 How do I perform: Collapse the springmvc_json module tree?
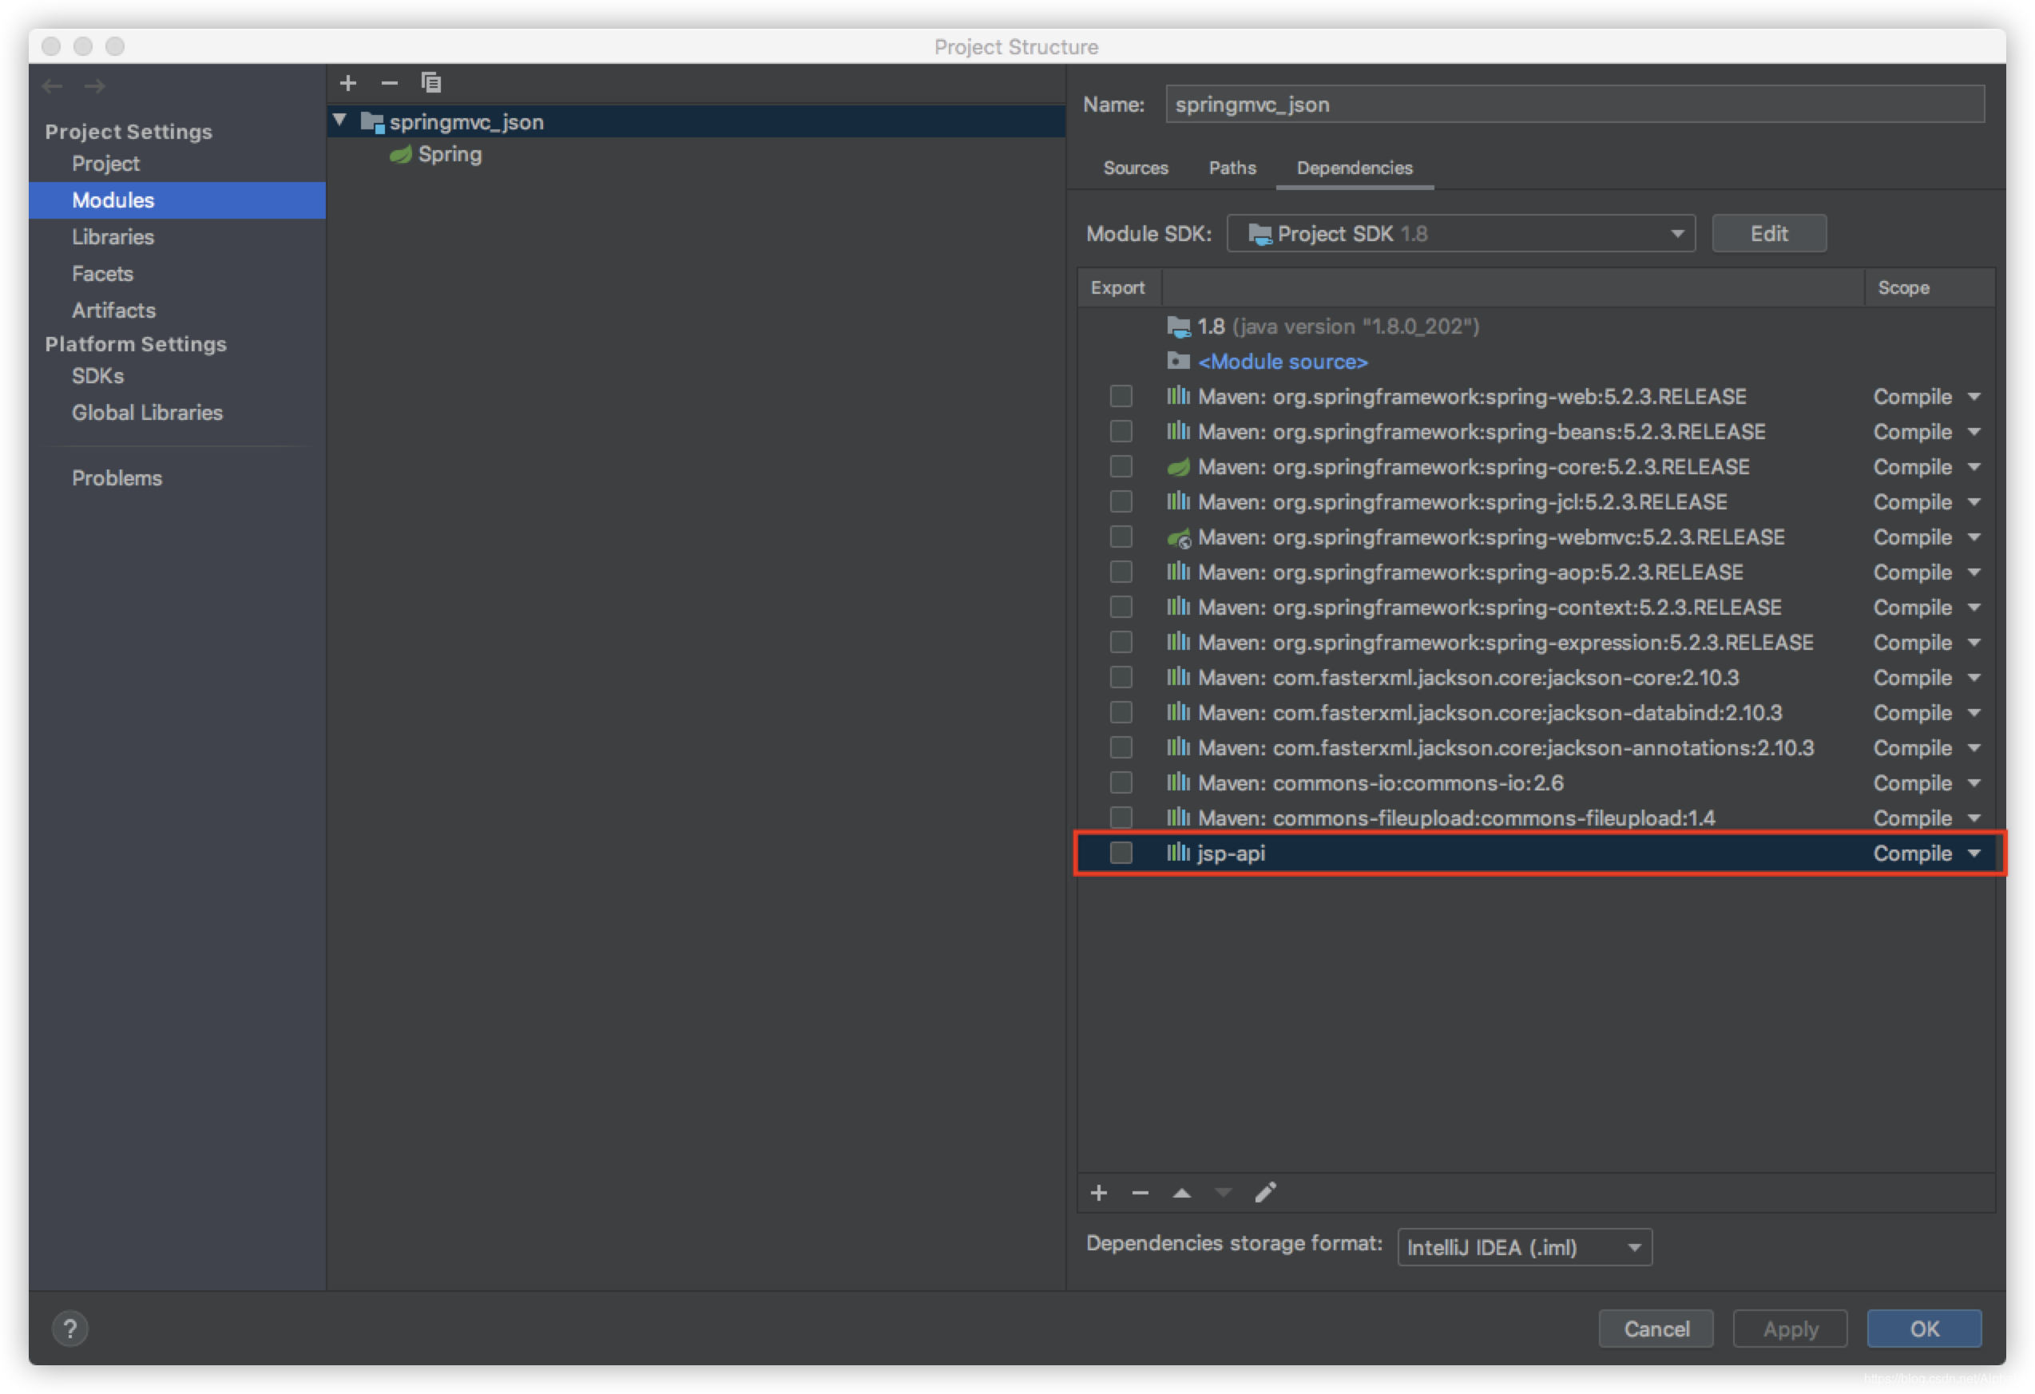click(x=340, y=121)
